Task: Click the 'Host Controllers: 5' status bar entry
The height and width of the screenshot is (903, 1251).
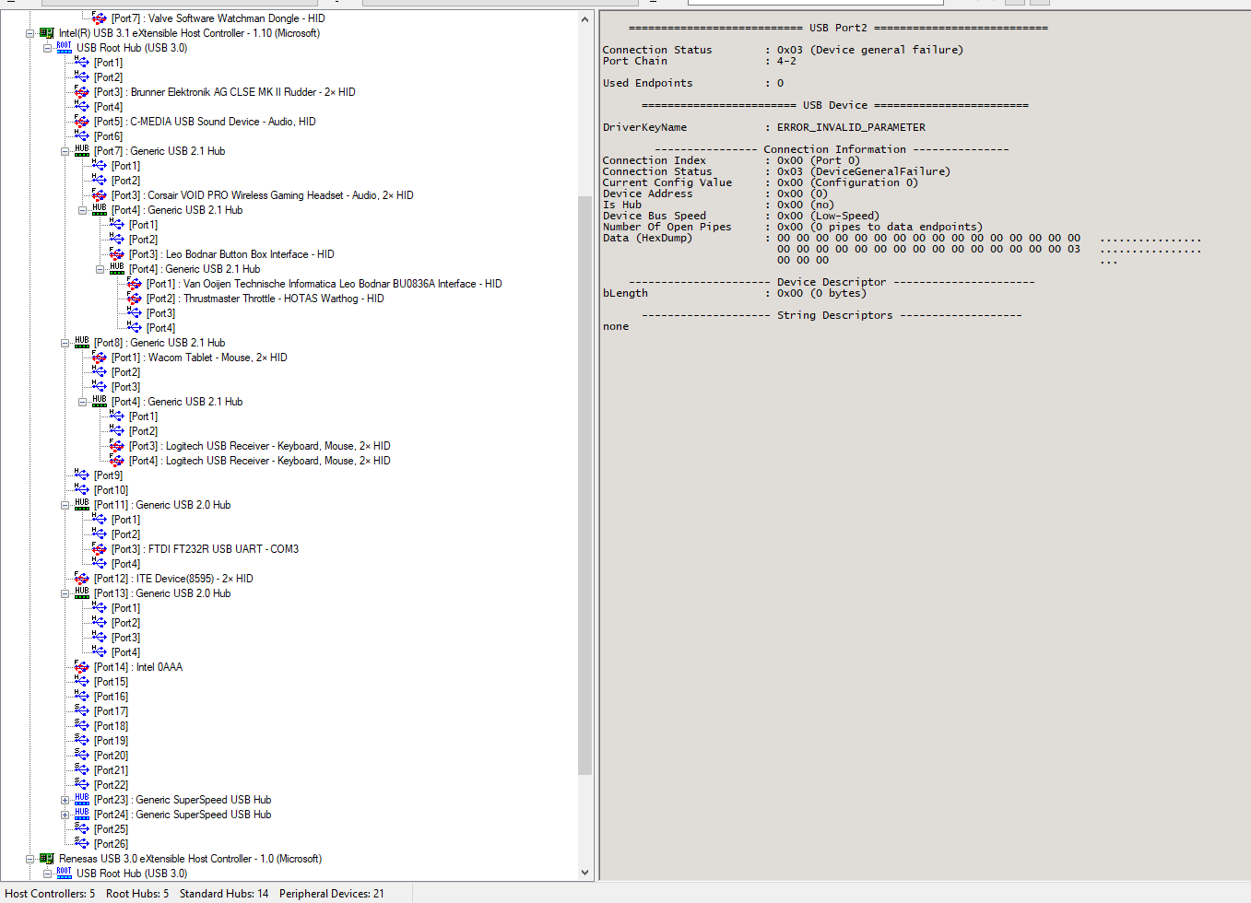Action: [50, 894]
